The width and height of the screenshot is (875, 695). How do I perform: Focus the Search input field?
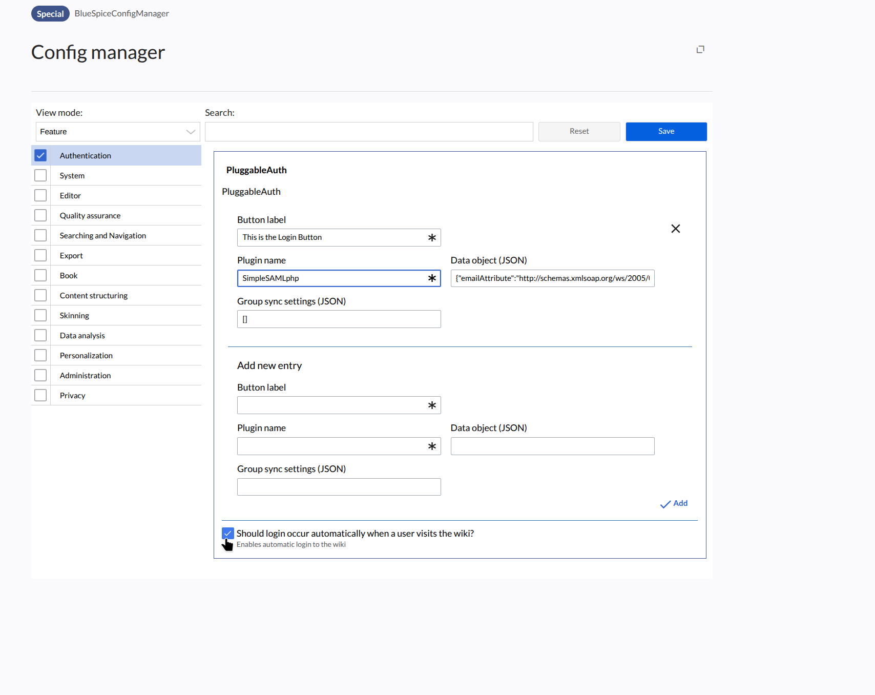(369, 132)
